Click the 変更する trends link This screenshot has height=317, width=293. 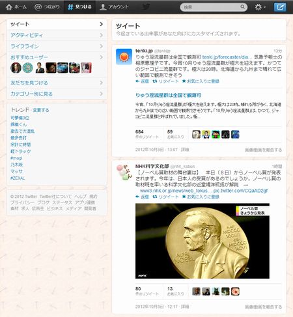tap(41, 110)
